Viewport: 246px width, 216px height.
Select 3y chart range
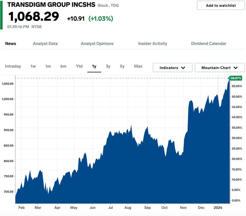tap(108, 66)
